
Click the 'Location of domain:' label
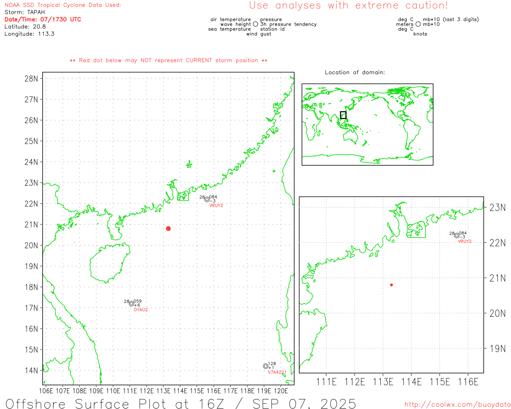click(x=355, y=72)
